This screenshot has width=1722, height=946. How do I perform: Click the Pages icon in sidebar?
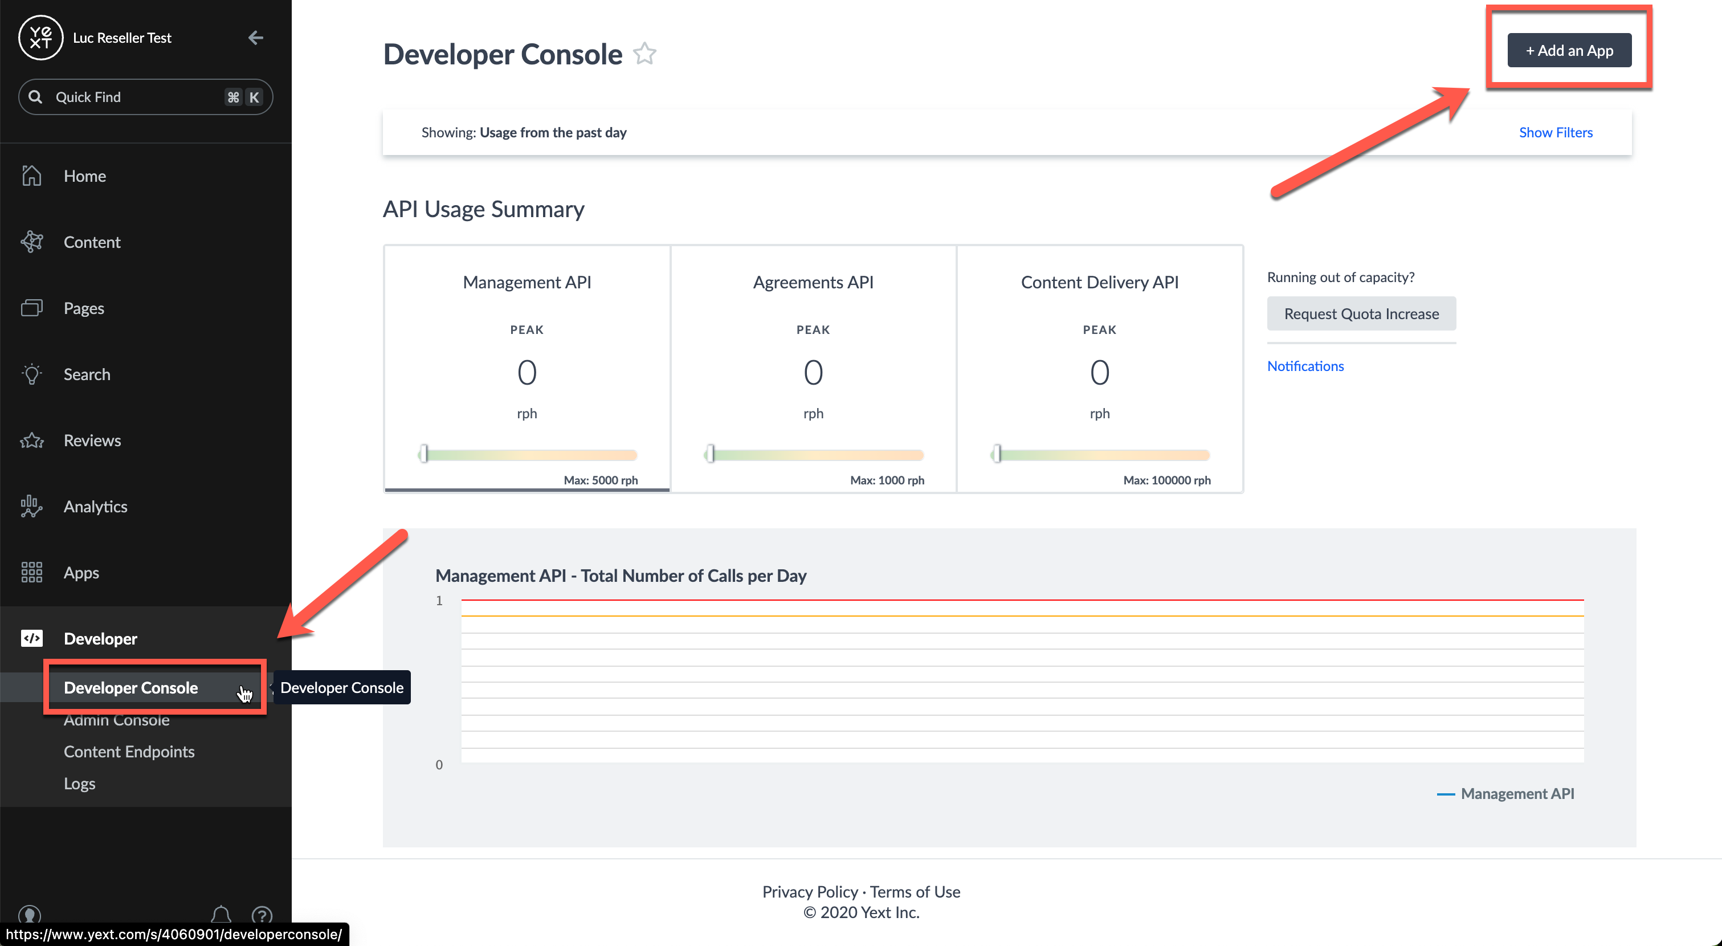click(x=31, y=308)
